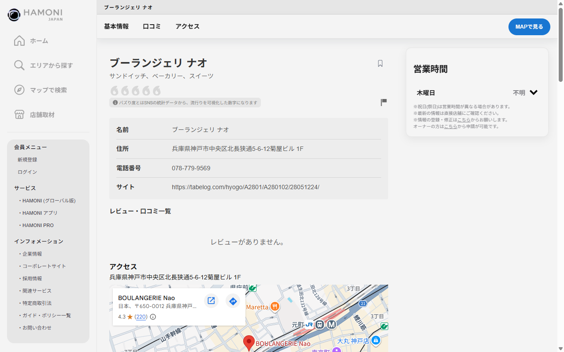Click the BOULANGERIE Nao red map pin

pyautogui.click(x=249, y=343)
